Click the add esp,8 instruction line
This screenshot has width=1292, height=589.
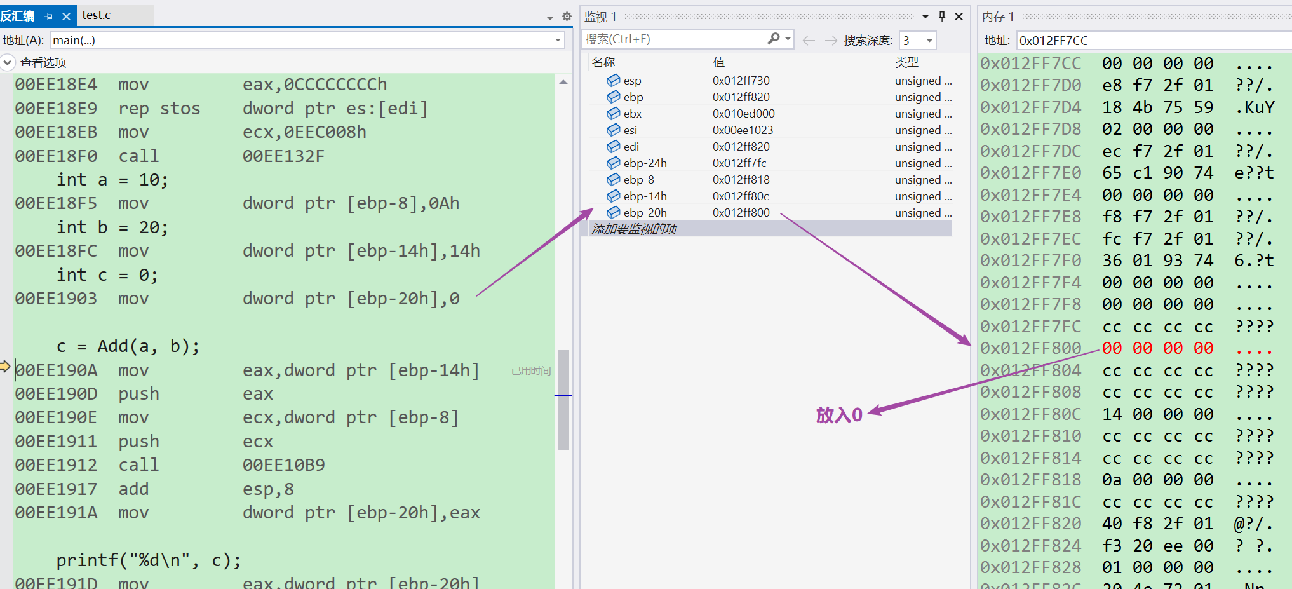point(154,489)
